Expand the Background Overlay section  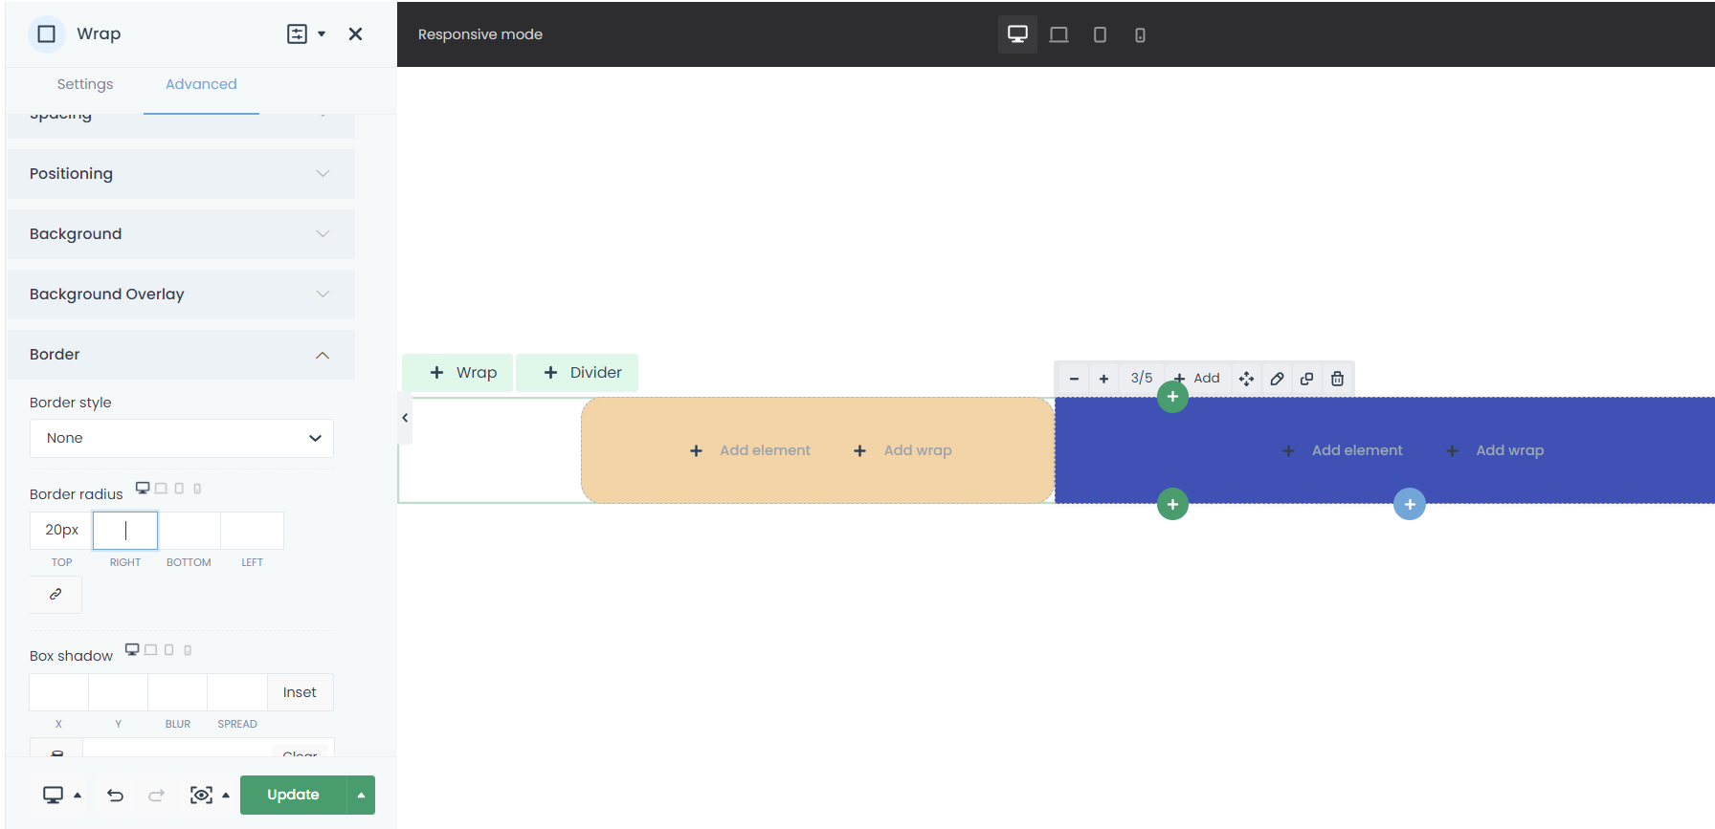click(x=181, y=295)
